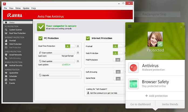Click the large secure status checkmark
The height and width of the screenshot is (112, 188).
pyautogui.click(x=41, y=27)
